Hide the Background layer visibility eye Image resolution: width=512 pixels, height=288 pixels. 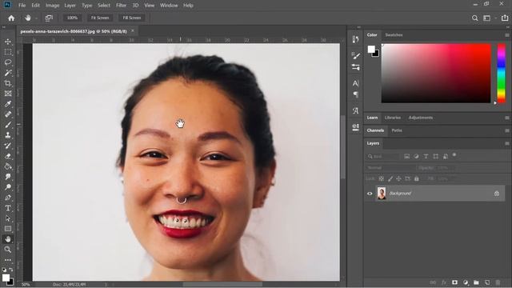click(370, 194)
